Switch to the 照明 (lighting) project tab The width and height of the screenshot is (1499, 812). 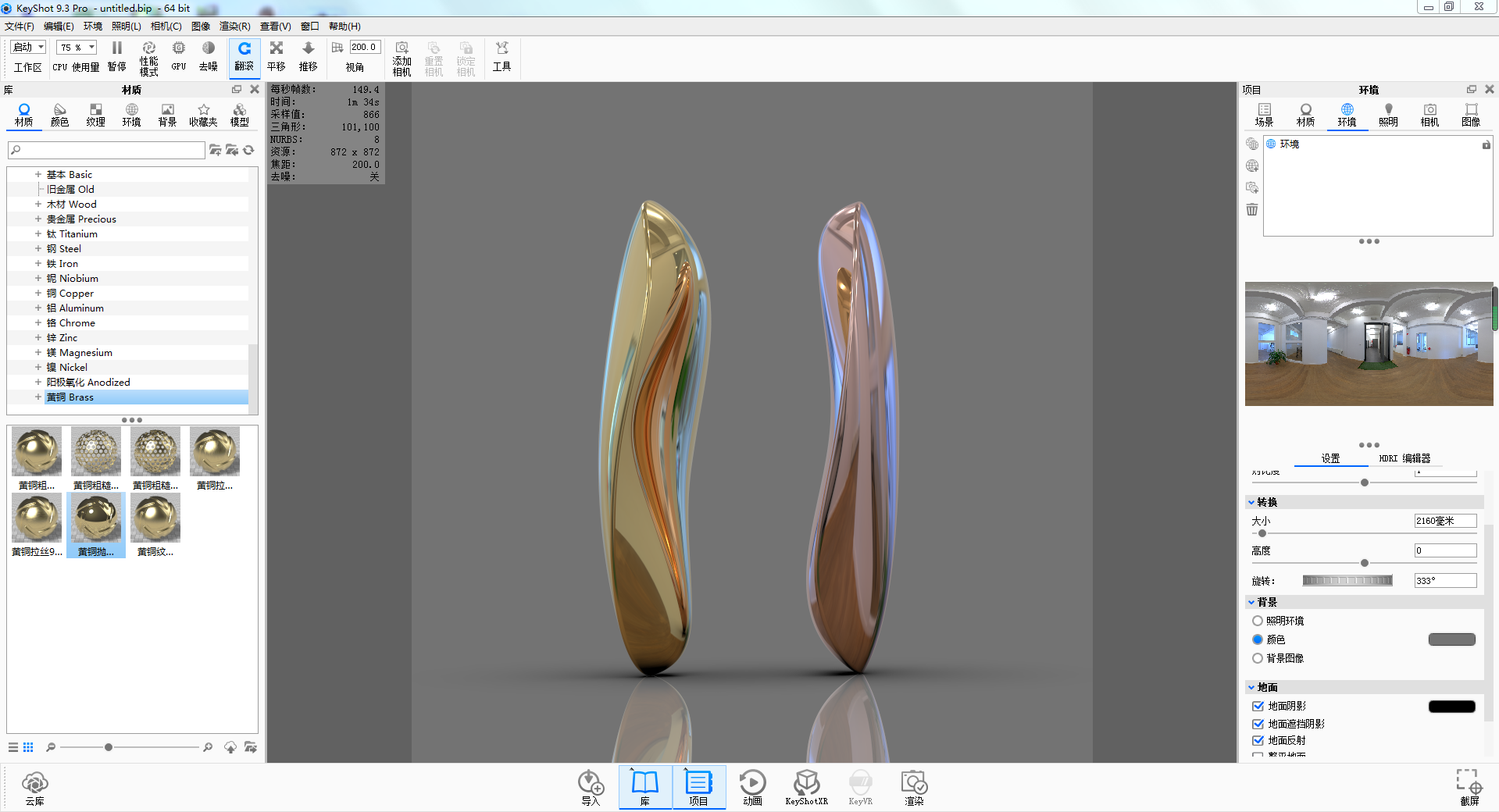pyautogui.click(x=1388, y=115)
